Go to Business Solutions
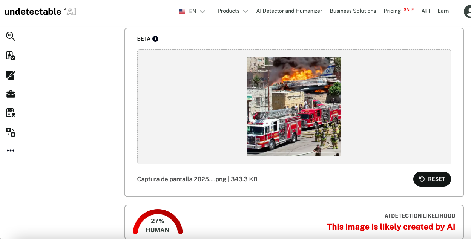Viewport: 471px width, 239px height. pyautogui.click(x=353, y=11)
